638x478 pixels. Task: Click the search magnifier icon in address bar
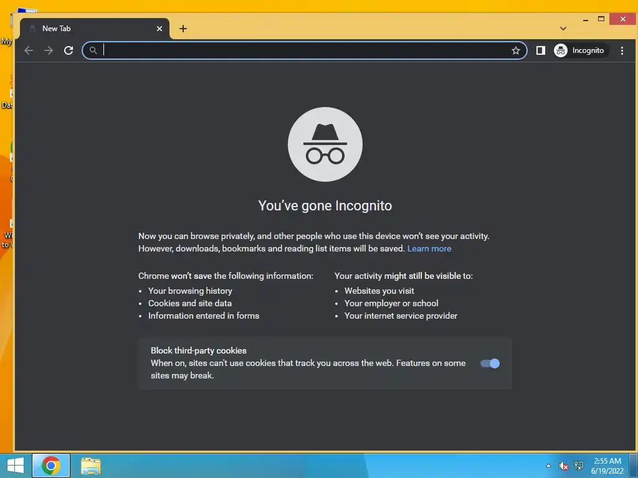93,50
